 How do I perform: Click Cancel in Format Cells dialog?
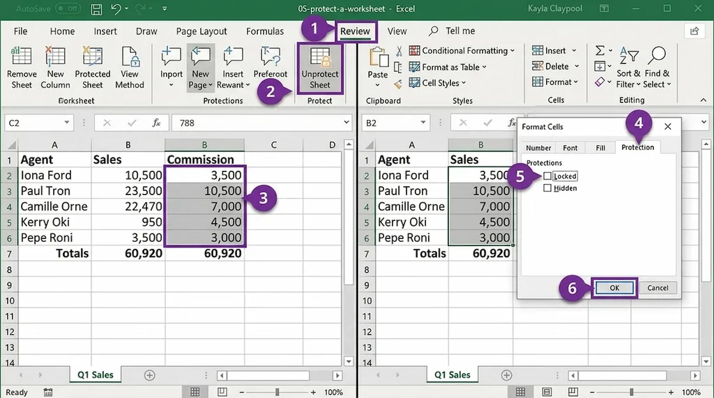[658, 288]
